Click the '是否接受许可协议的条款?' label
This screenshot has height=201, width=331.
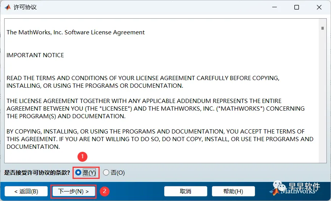[x=37, y=173]
